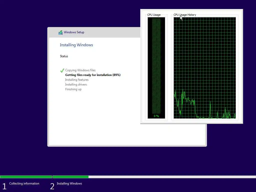The image size is (256, 192).
Task: Click the Installing Windows bottom progress bar
Action: 154,177
